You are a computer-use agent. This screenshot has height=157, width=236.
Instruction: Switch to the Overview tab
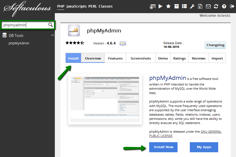[93, 58]
